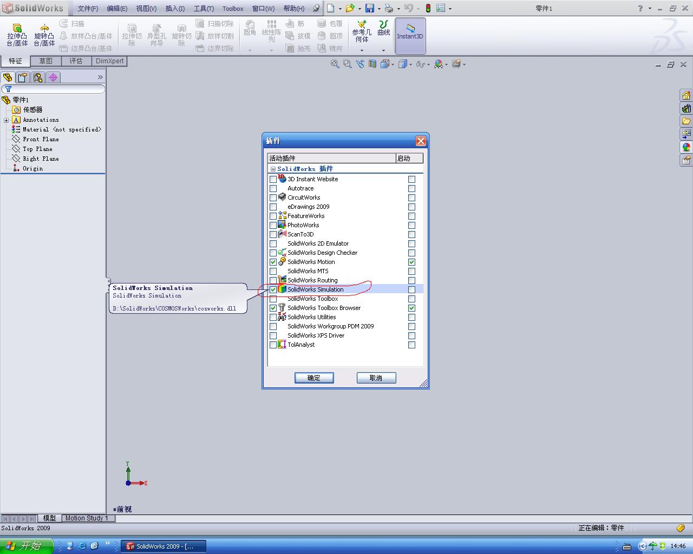The image size is (693, 554).
Task: Click the Open file folder icon
Action: pyautogui.click(x=350, y=8)
